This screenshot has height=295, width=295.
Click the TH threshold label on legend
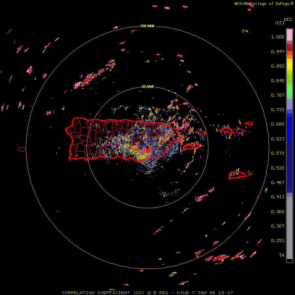click(x=282, y=255)
